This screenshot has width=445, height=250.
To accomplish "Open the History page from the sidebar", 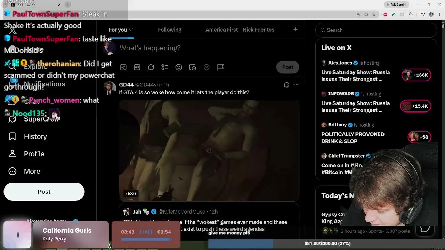I will (x=28, y=136).
